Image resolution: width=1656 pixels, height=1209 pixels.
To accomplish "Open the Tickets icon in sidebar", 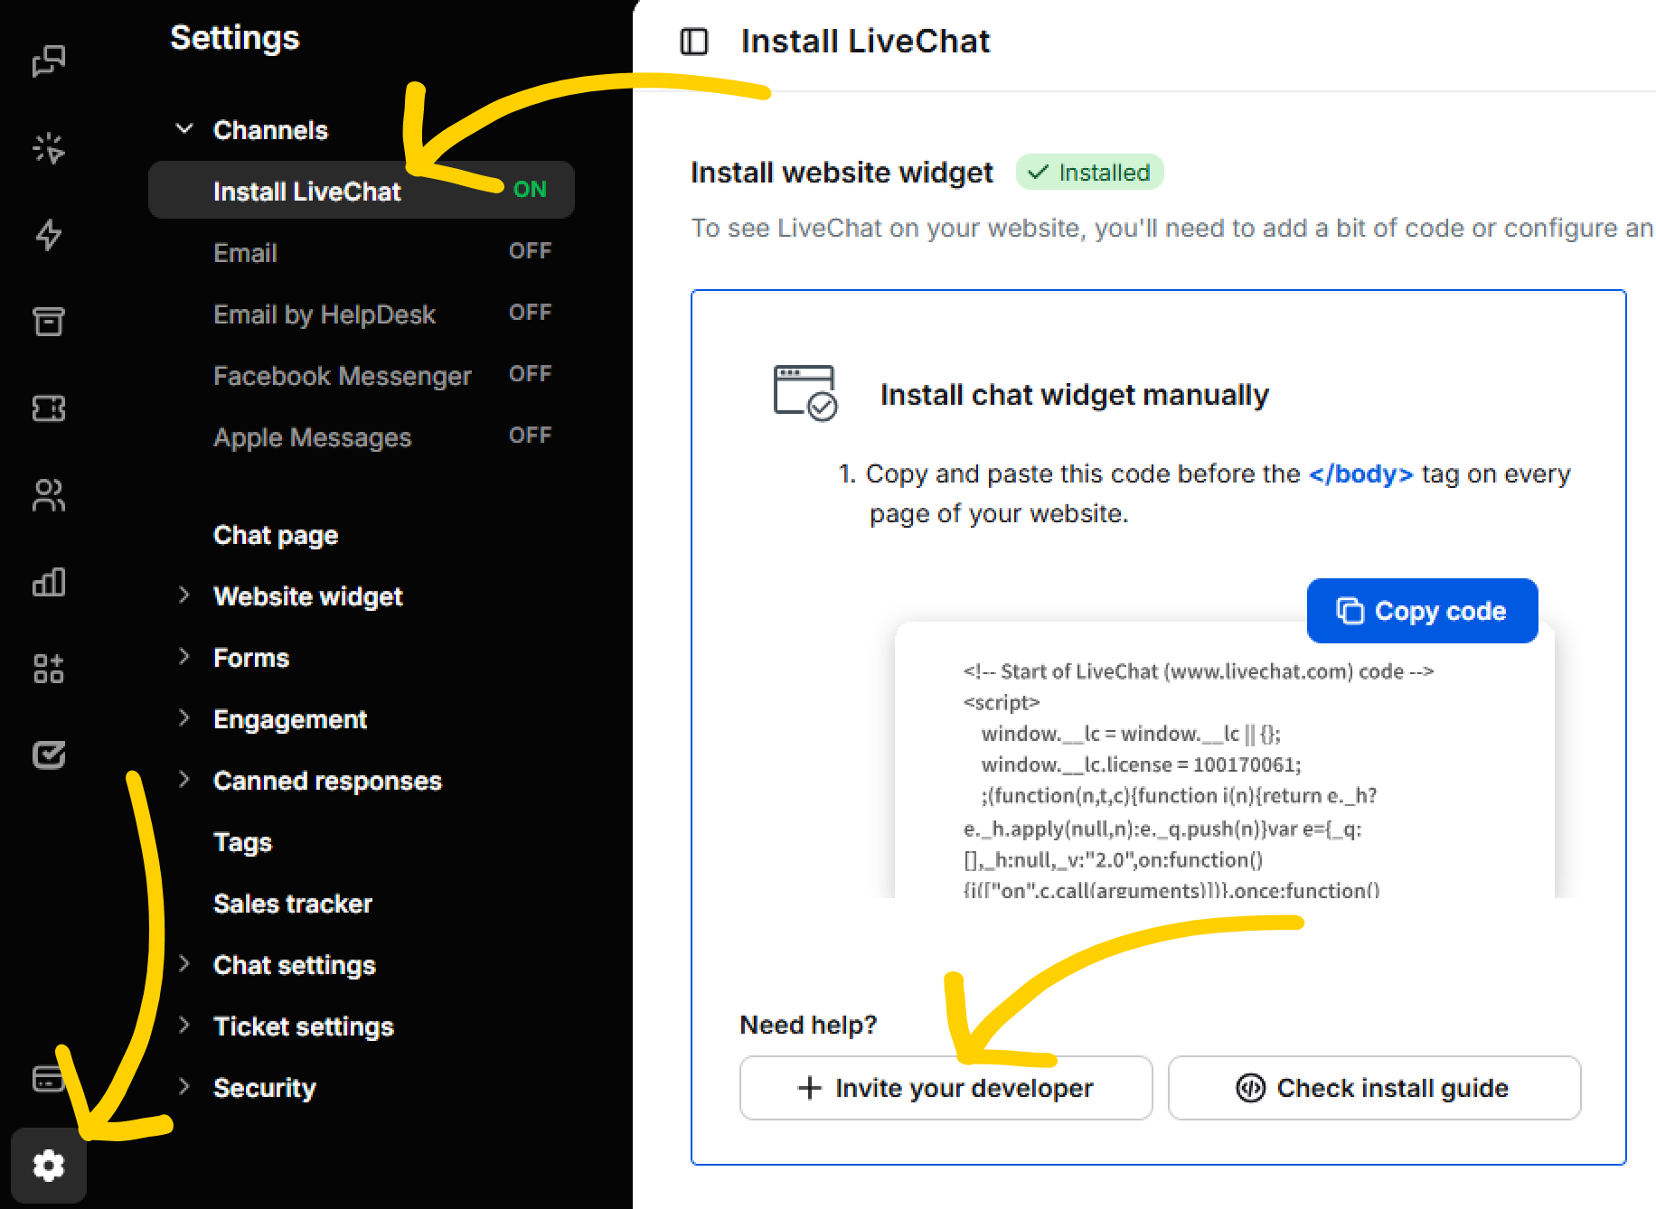I will [x=49, y=408].
